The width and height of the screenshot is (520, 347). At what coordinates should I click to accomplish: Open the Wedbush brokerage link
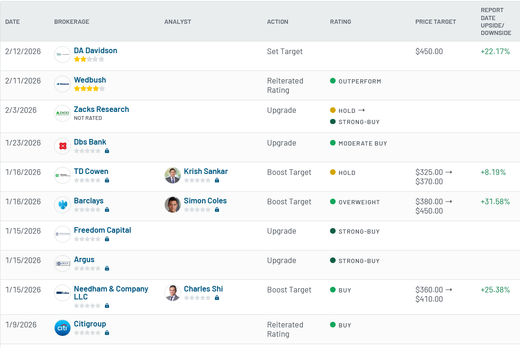pyautogui.click(x=90, y=80)
